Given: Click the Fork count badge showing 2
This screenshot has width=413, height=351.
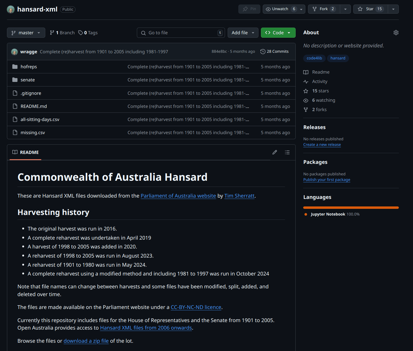Looking at the screenshot, I should 333,9.
